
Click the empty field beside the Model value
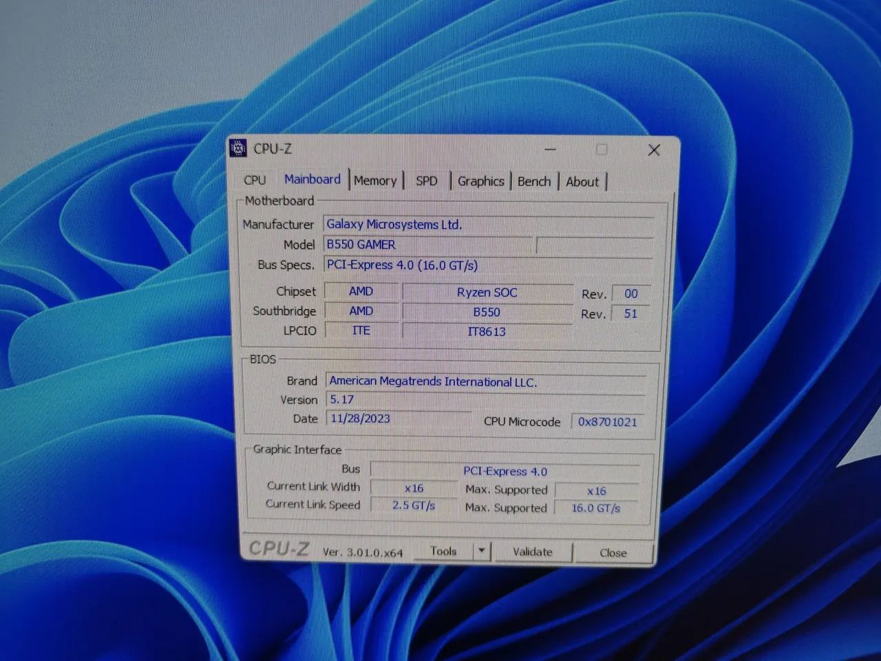coord(595,245)
